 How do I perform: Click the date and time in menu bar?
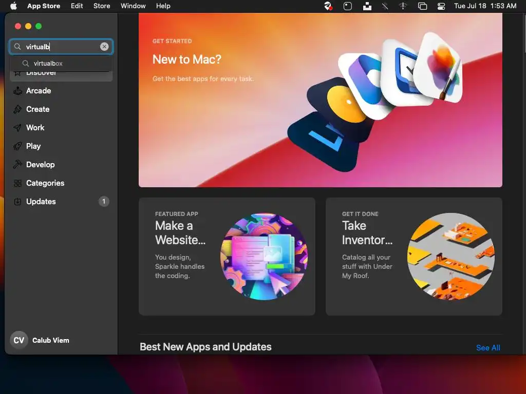click(485, 6)
